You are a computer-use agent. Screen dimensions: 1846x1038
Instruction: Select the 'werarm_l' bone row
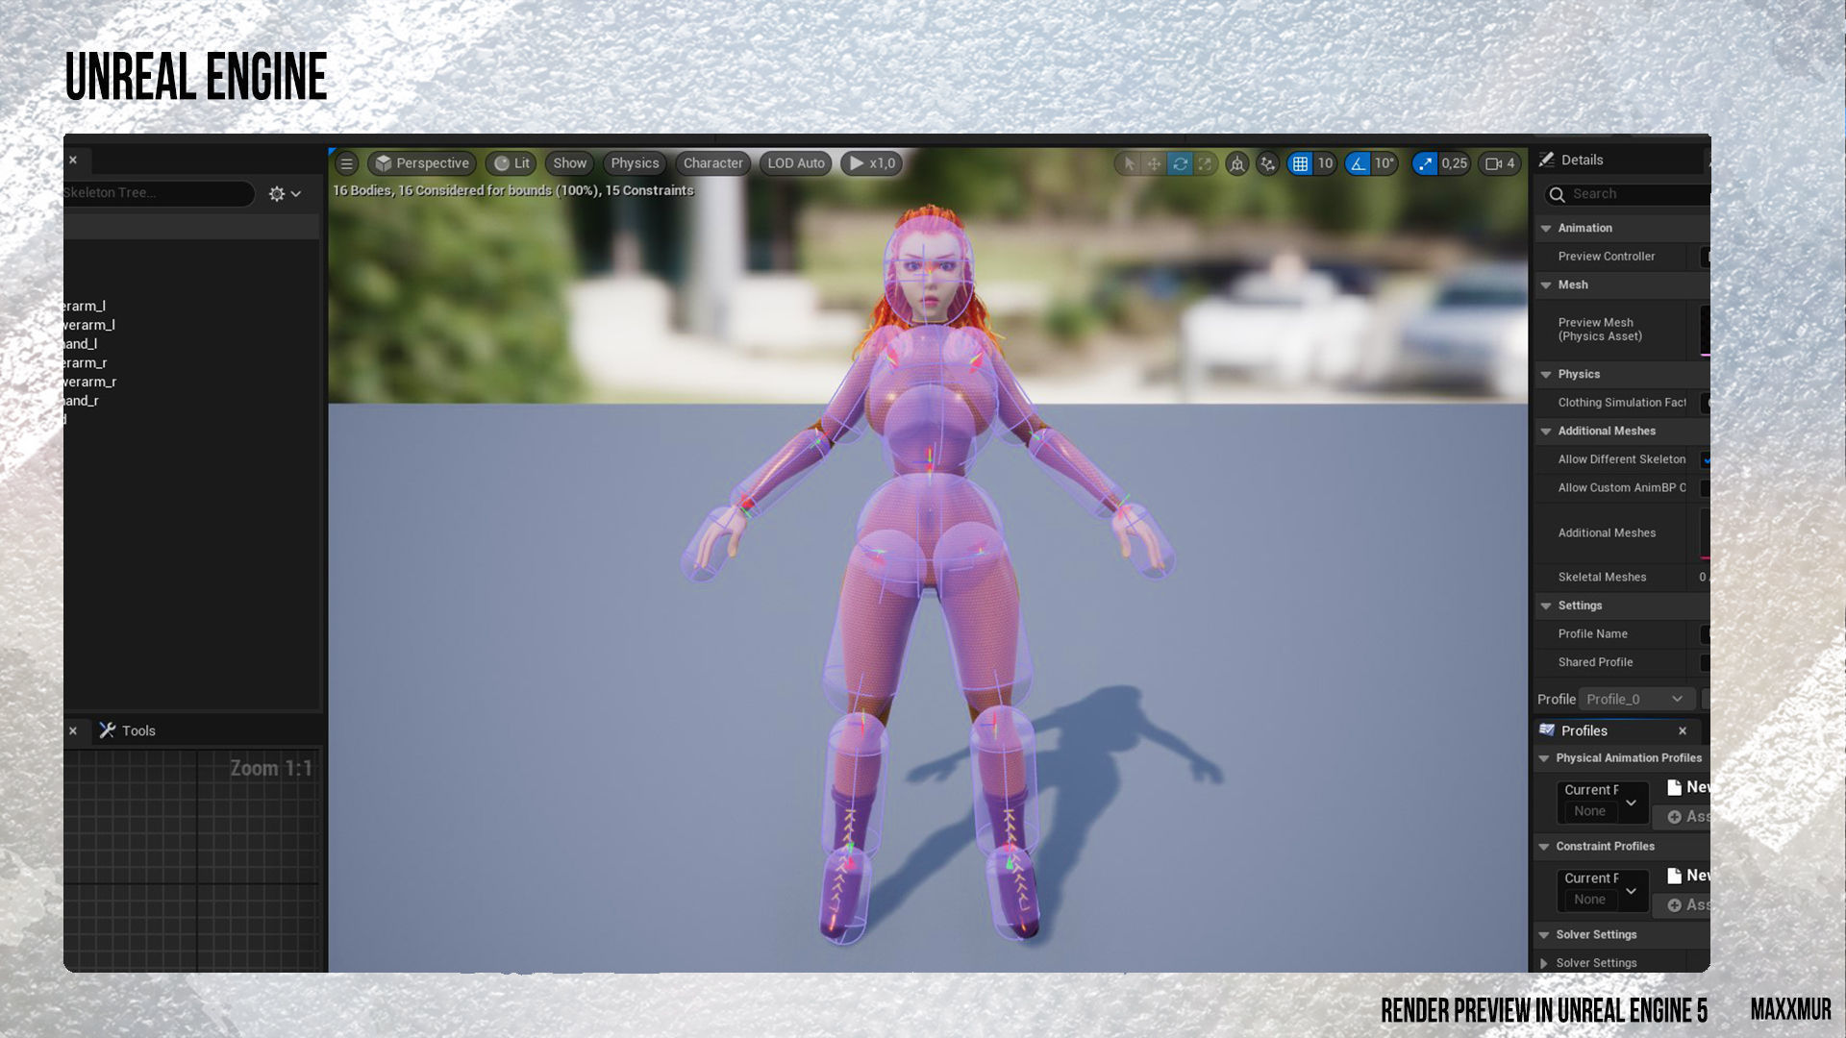click(88, 325)
